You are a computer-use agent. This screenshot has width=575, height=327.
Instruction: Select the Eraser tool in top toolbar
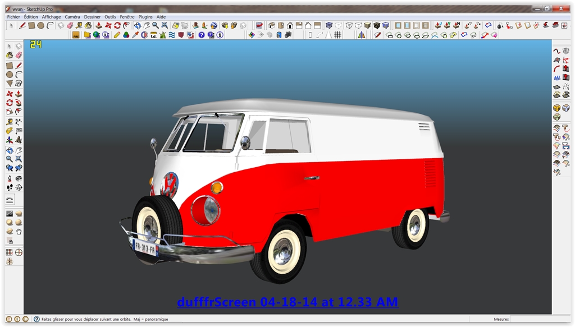(x=70, y=25)
